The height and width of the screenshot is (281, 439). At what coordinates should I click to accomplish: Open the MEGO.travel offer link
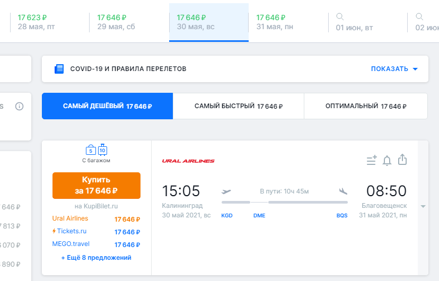tap(71, 244)
